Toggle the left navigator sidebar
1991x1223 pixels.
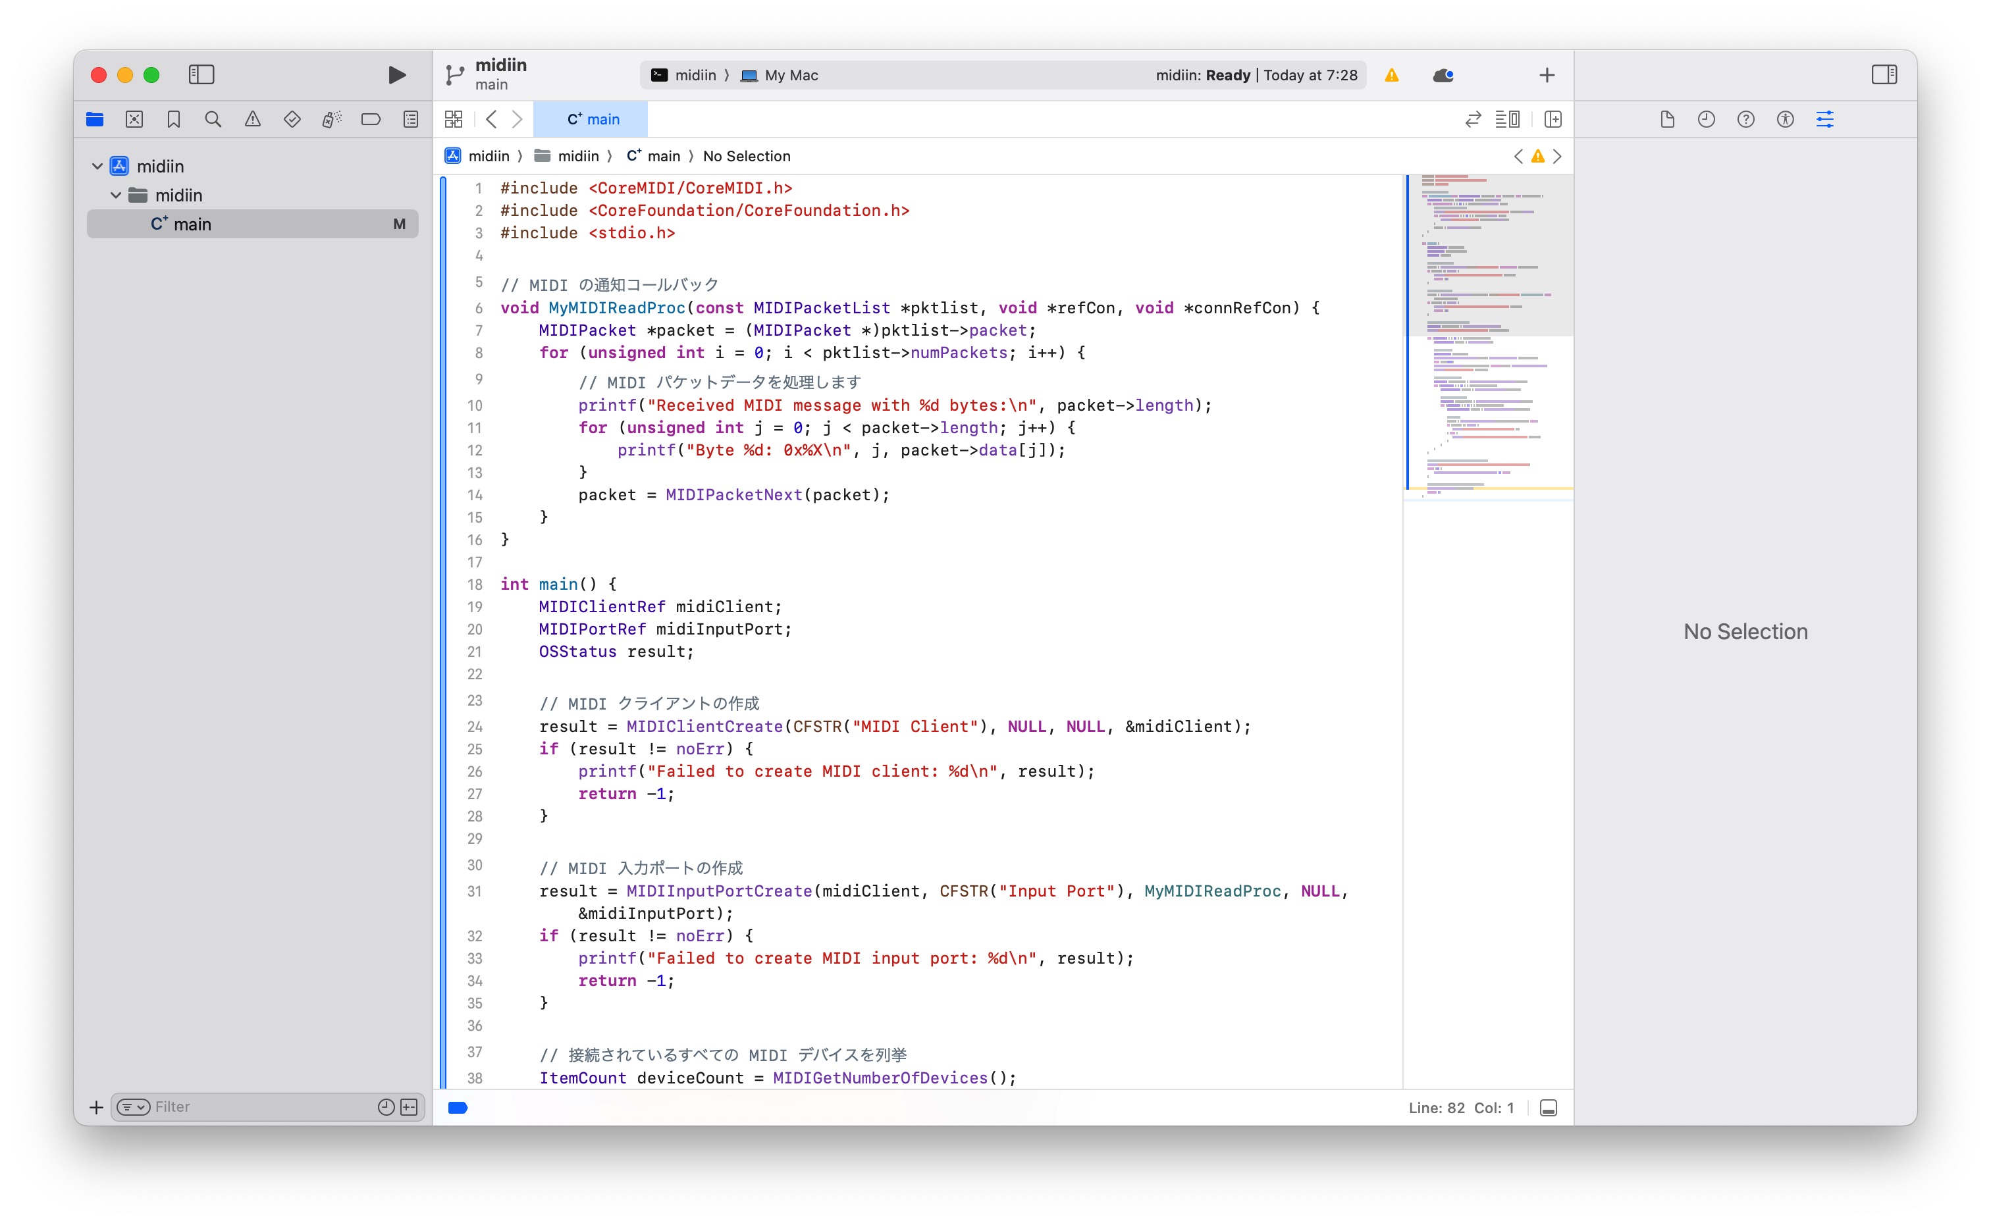(201, 74)
